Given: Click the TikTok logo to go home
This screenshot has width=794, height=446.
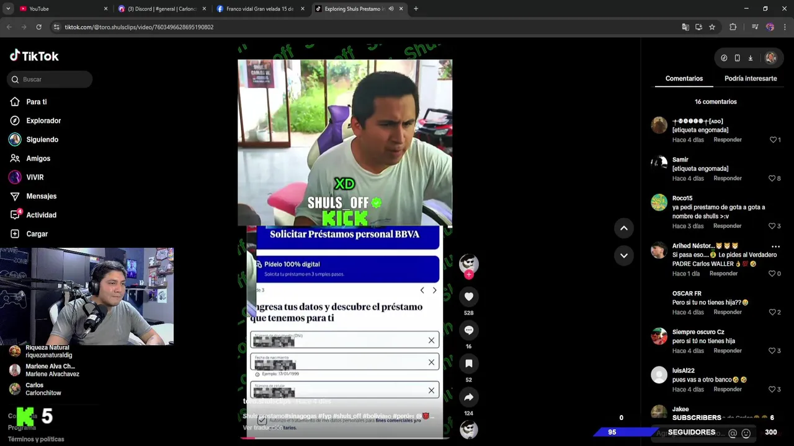Looking at the screenshot, I should tap(34, 56).
